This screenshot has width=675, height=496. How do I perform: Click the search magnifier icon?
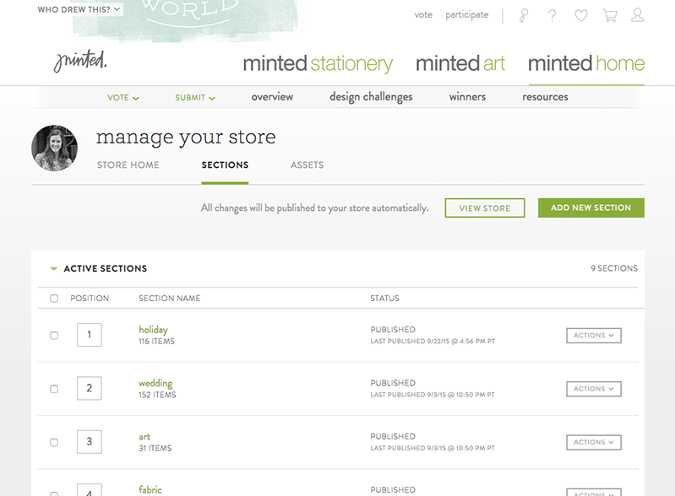coord(524,15)
